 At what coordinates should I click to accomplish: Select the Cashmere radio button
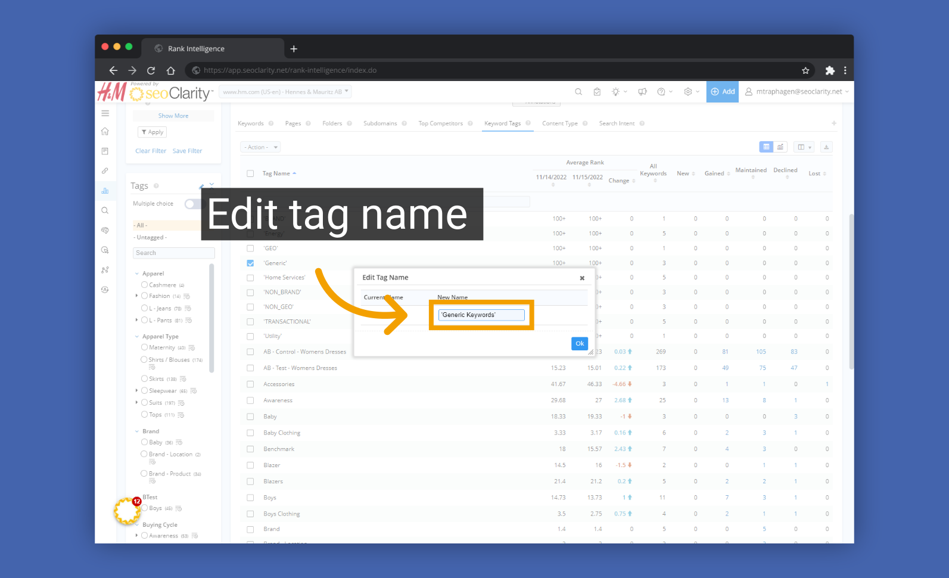click(x=144, y=285)
